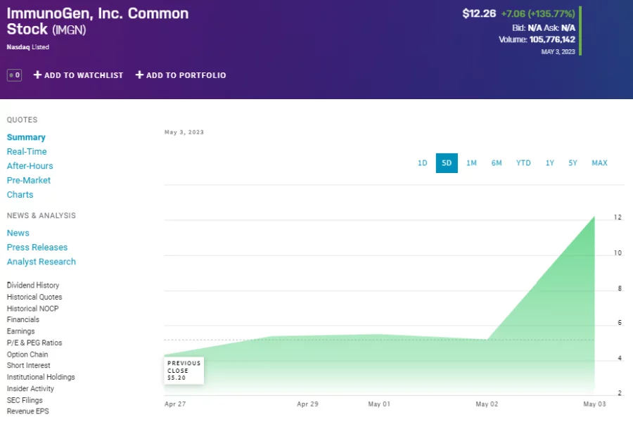The height and width of the screenshot is (422, 633).
Task: Click the May 03 peak on chart
Action: pyautogui.click(x=594, y=217)
